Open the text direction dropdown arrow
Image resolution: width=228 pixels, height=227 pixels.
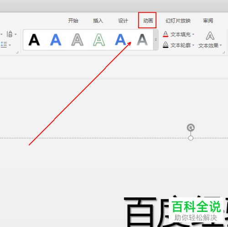coord(16,34)
